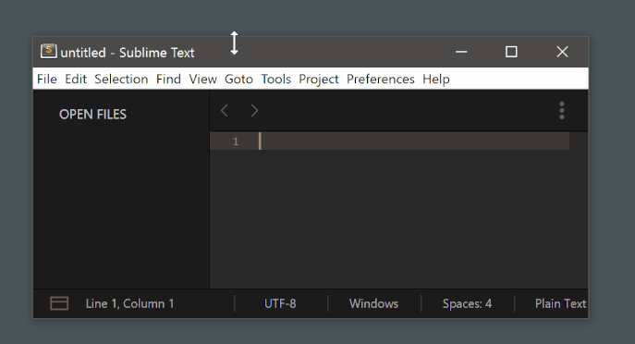Open the three-dot tab options menu

(562, 111)
